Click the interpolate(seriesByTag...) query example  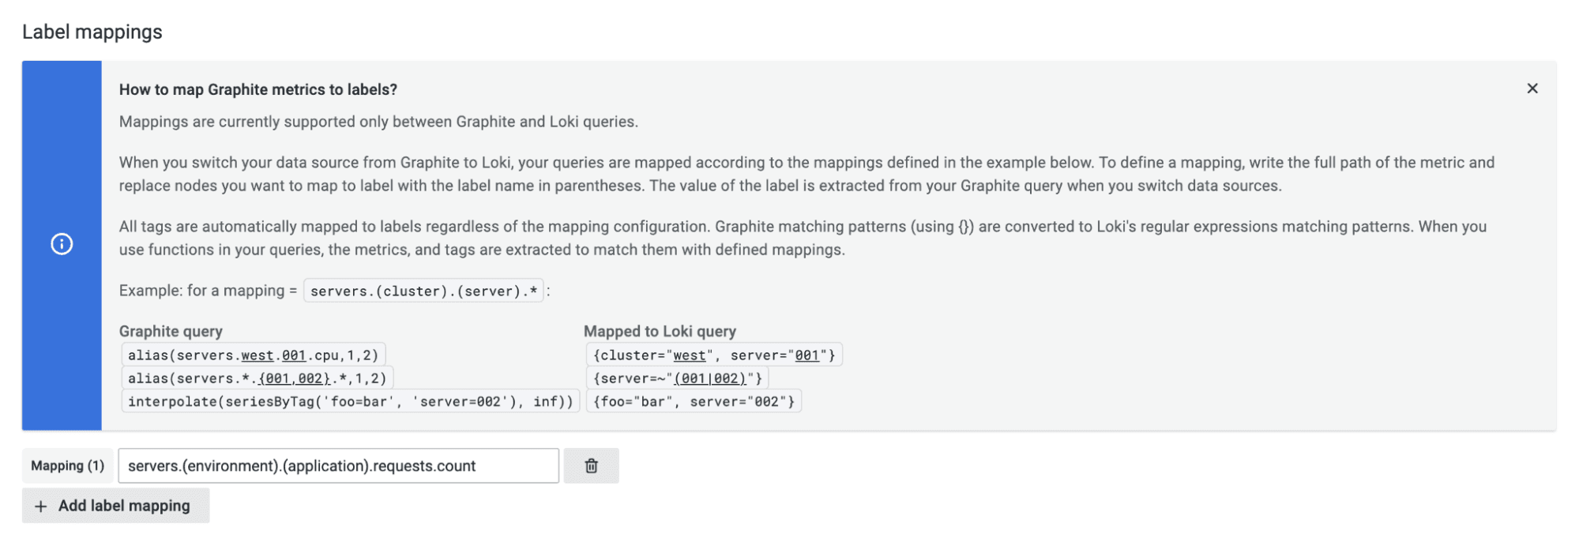[351, 401]
